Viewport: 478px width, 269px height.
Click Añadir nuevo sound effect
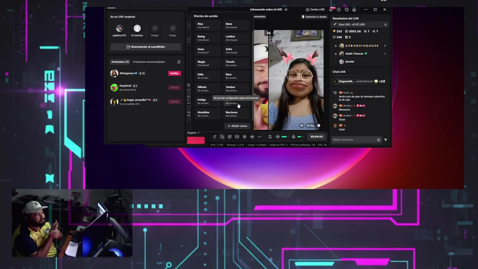238,126
